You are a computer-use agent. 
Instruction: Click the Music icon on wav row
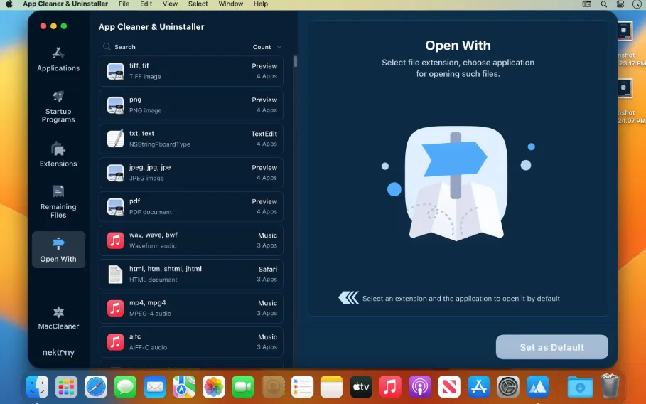[115, 240]
